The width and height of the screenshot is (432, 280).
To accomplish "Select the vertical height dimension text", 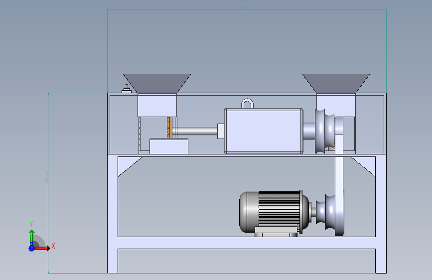I will [47, 177].
